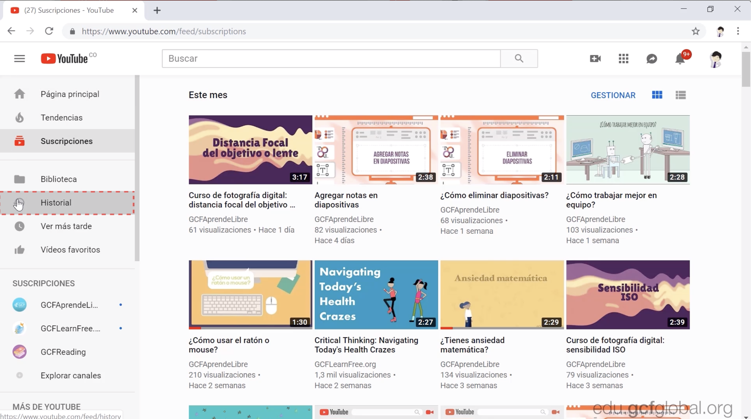Close the Suscripciones - YouTube tab
751x419 pixels.
click(x=135, y=10)
